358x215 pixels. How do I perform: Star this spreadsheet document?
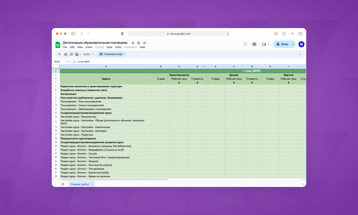(133, 43)
